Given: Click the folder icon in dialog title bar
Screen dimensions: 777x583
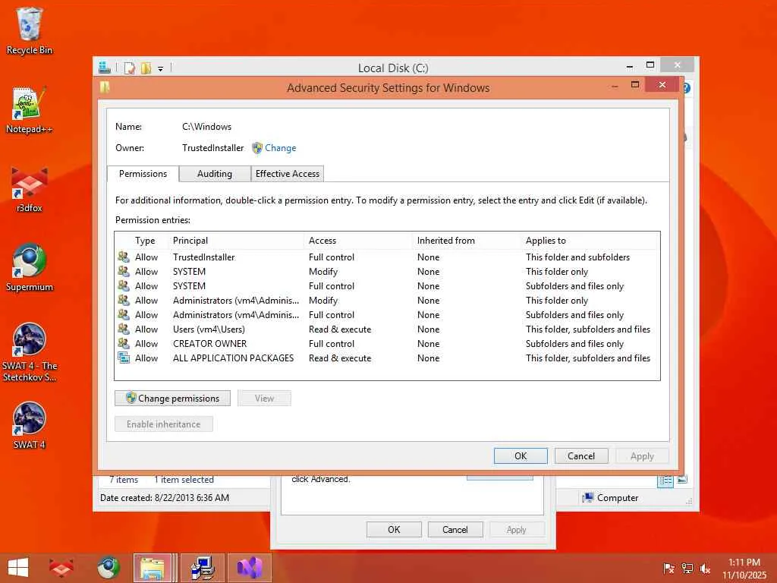Looking at the screenshot, I should [105, 87].
